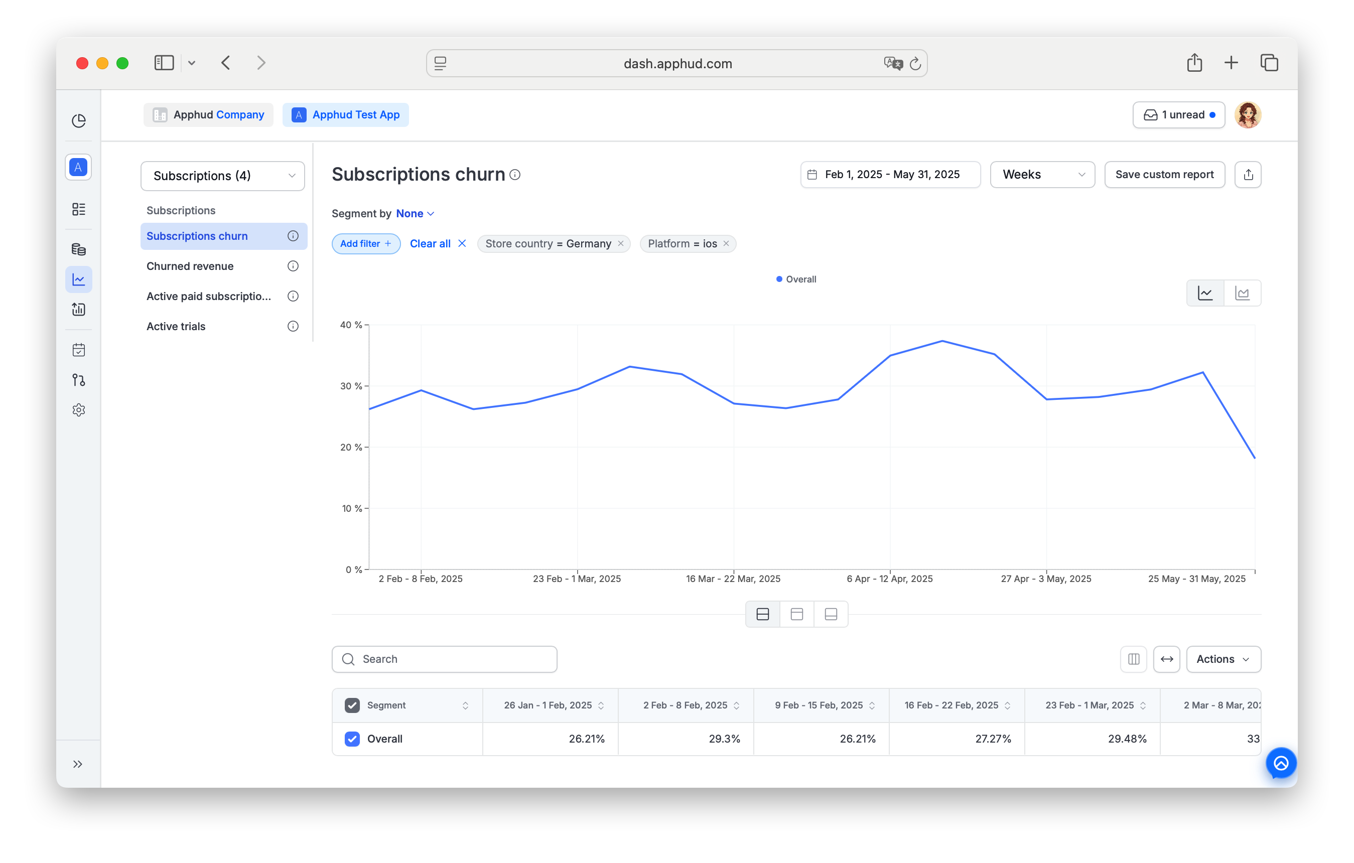Select Active paid subscriptions chart
This screenshot has width=1354, height=863.
pyautogui.click(x=224, y=297)
